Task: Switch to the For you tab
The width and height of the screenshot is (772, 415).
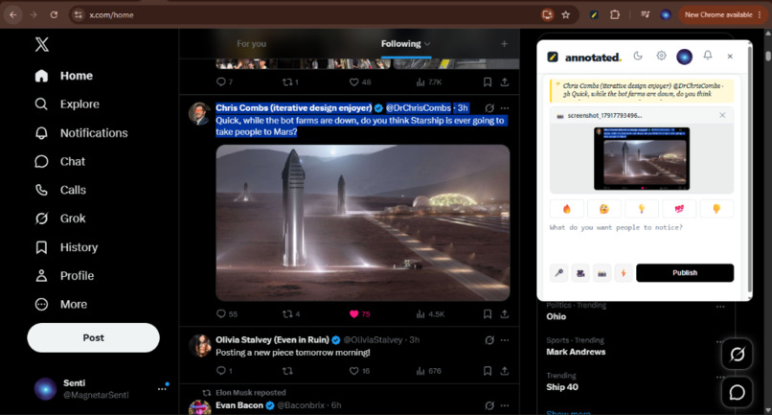Action: click(x=251, y=44)
